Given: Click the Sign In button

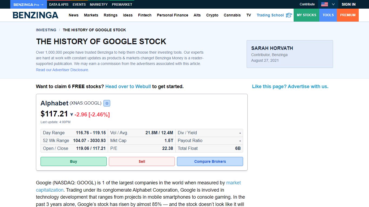Looking at the screenshot, I should (x=348, y=4).
